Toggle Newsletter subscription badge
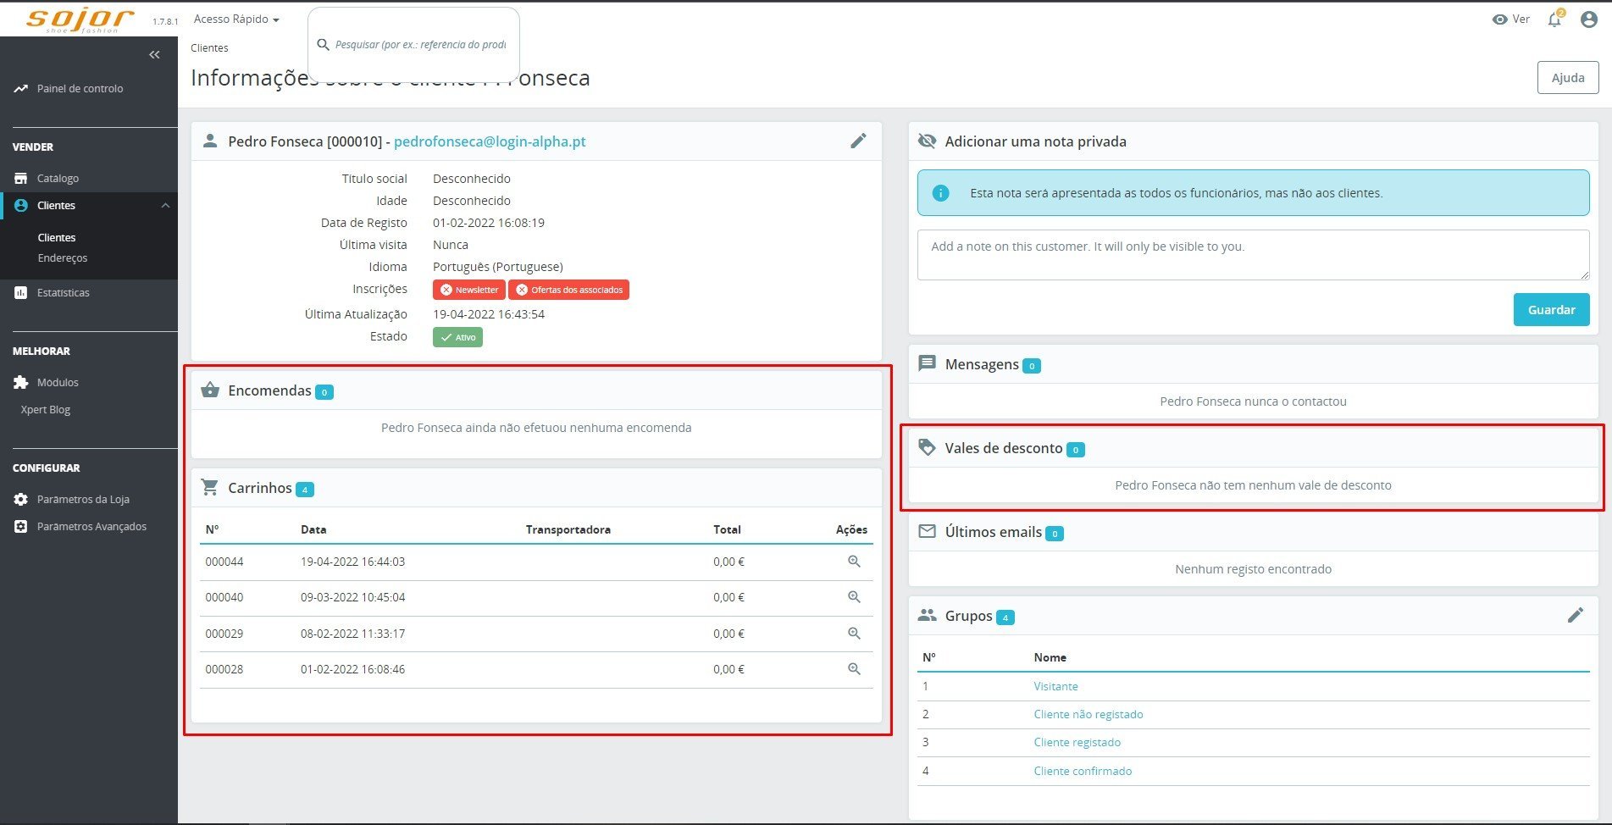 (x=468, y=290)
